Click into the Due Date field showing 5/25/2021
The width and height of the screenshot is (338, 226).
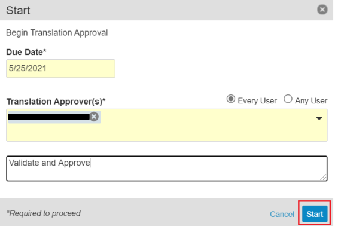pos(60,69)
